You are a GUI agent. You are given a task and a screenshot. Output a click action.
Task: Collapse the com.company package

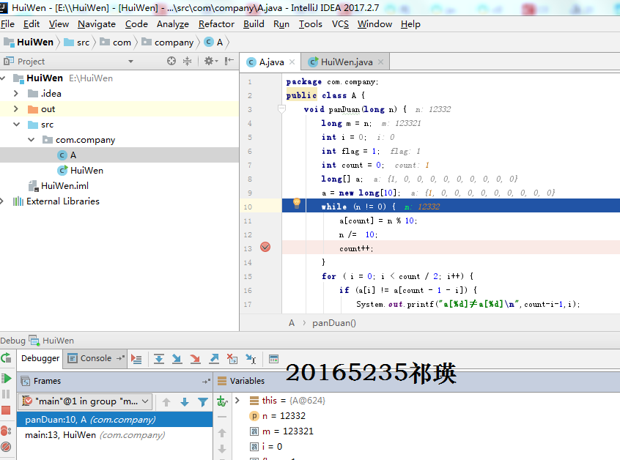click(x=32, y=140)
